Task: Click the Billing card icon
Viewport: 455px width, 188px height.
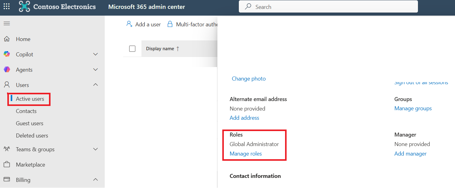Action: [x=6, y=179]
